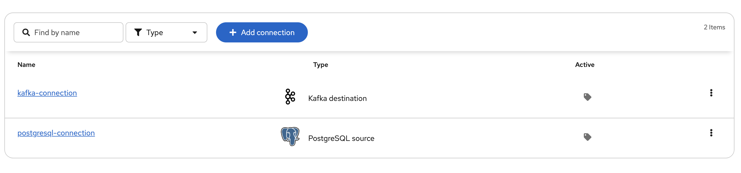
Task: Click the tag icon in kafka-connection row
Action: click(x=587, y=97)
